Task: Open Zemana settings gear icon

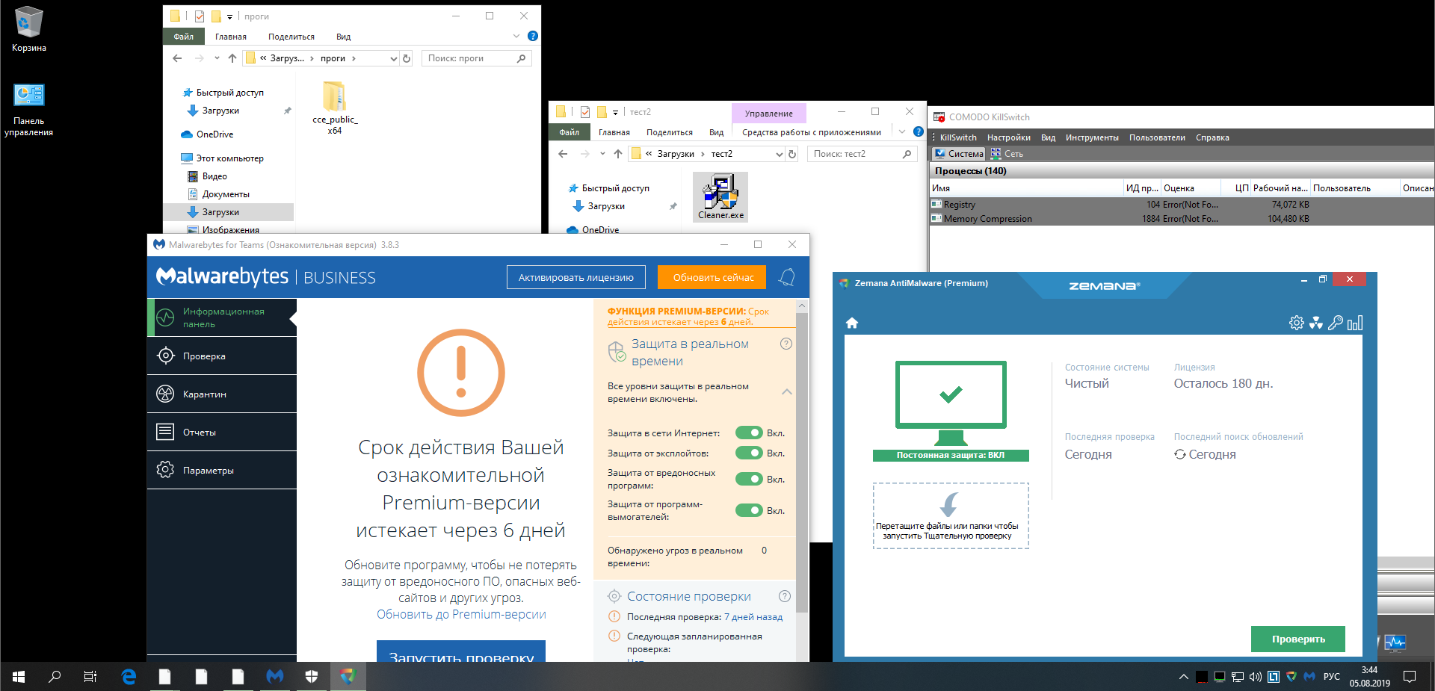Action: (x=1297, y=323)
